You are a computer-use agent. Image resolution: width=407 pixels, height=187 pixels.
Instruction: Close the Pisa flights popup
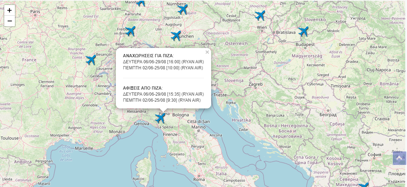tap(207, 52)
